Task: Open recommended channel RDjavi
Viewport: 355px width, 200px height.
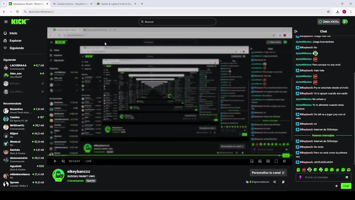Action: pyautogui.click(x=24, y=135)
